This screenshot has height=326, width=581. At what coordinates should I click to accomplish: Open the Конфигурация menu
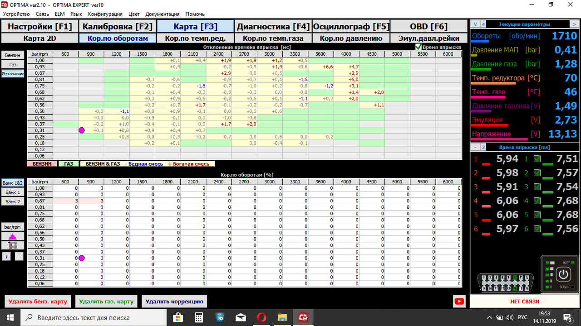click(x=105, y=14)
